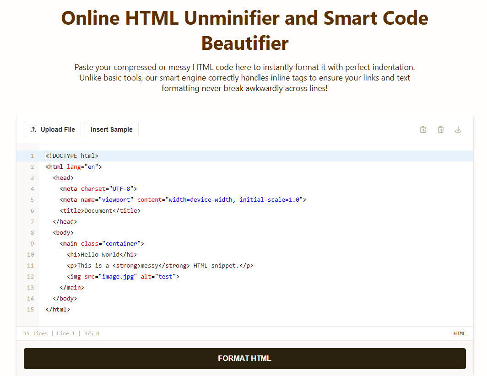Select the HTML language indicator in the status bar
Image resolution: width=487 pixels, height=376 pixels.
click(x=459, y=333)
